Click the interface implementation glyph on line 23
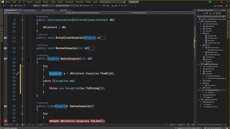230x129 pixels. click(x=6, y=59)
